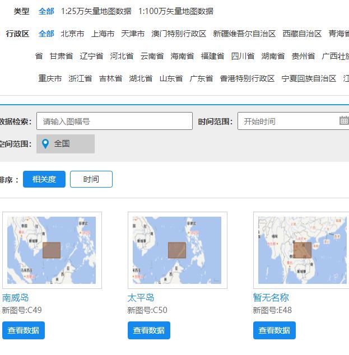Open the 开始时间 date field

pos(294,121)
